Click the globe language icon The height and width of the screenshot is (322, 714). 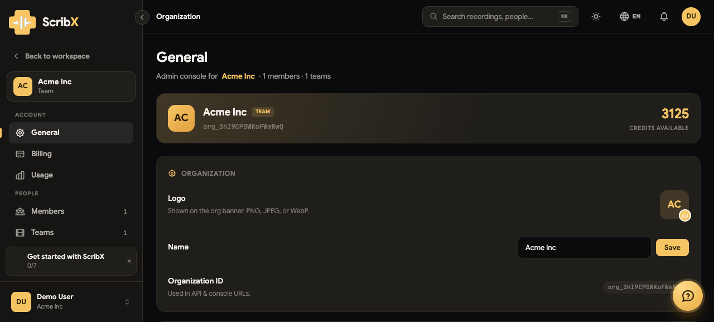[x=624, y=17]
